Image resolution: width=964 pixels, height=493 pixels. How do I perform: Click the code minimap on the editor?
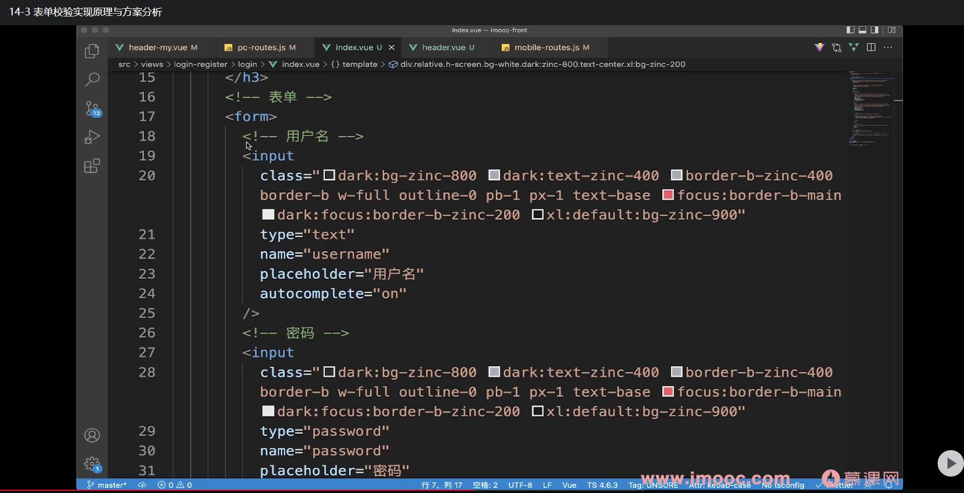tap(870, 108)
